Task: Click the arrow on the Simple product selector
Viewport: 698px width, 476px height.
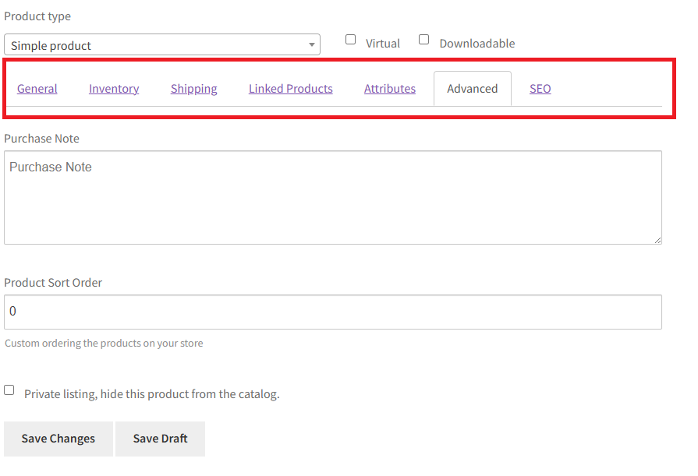Action: [312, 45]
